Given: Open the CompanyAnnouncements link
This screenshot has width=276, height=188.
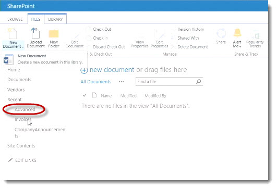Looking at the screenshot, I should [40, 133].
